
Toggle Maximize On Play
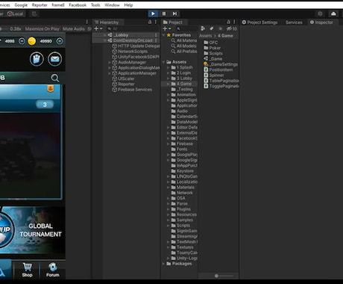tap(43, 29)
